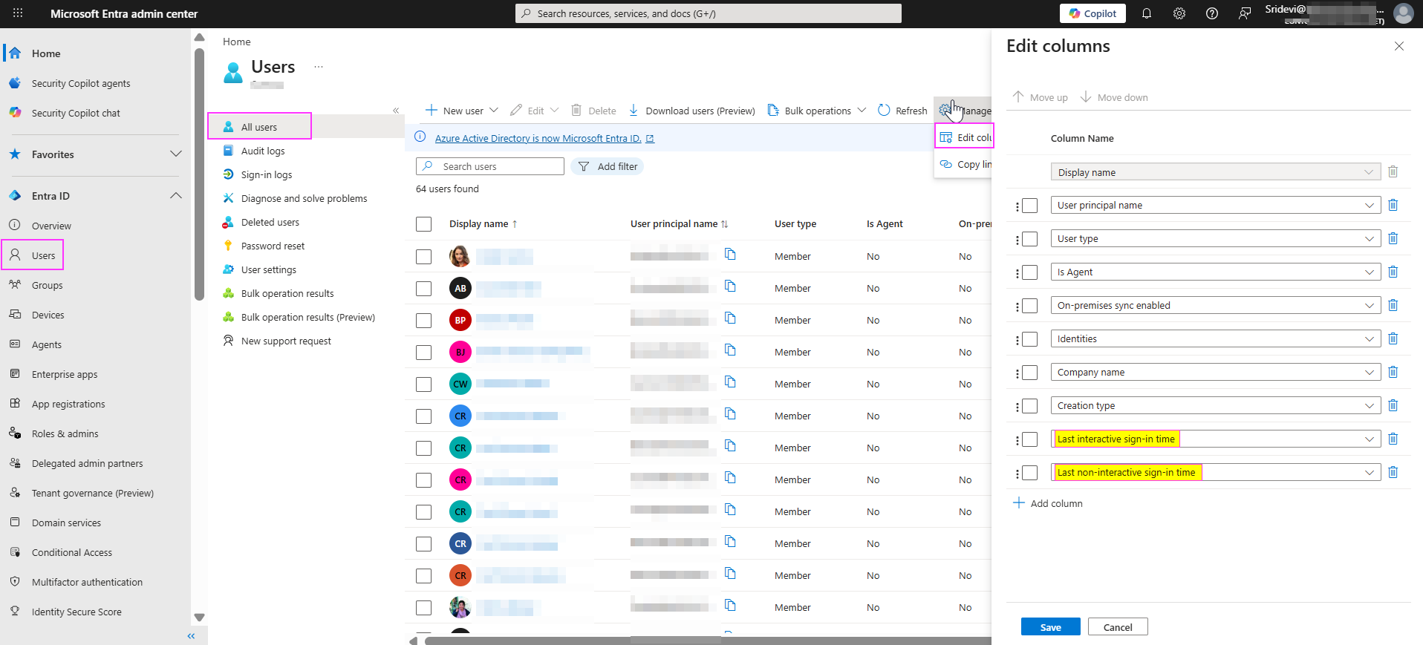The width and height of the screenshot is (1423, 645).
Task: Collapse the left navigation sidebar
Action: point(192,636)
